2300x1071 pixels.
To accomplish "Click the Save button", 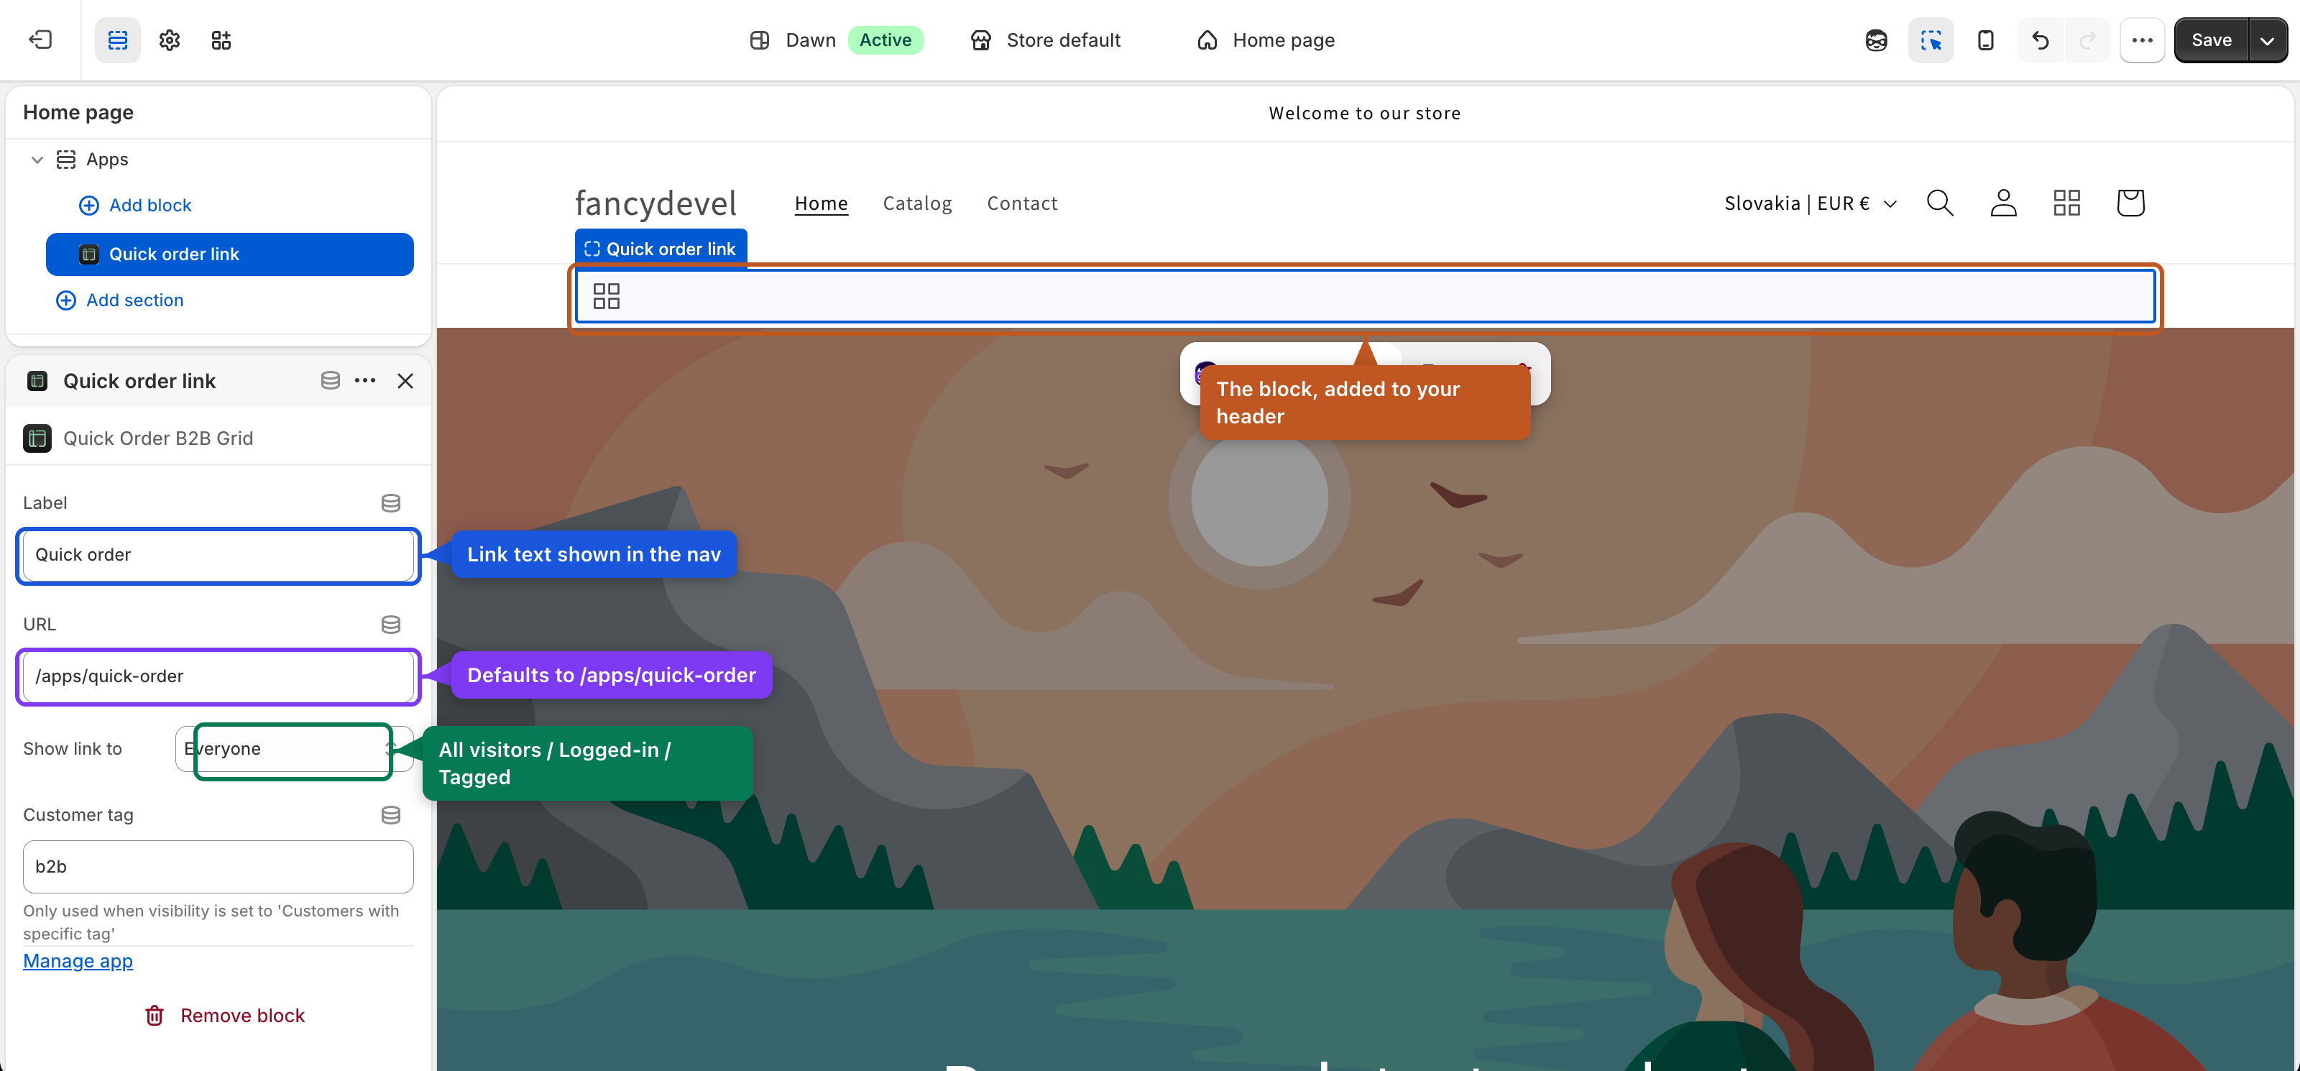I will (x=2211, y=40).
